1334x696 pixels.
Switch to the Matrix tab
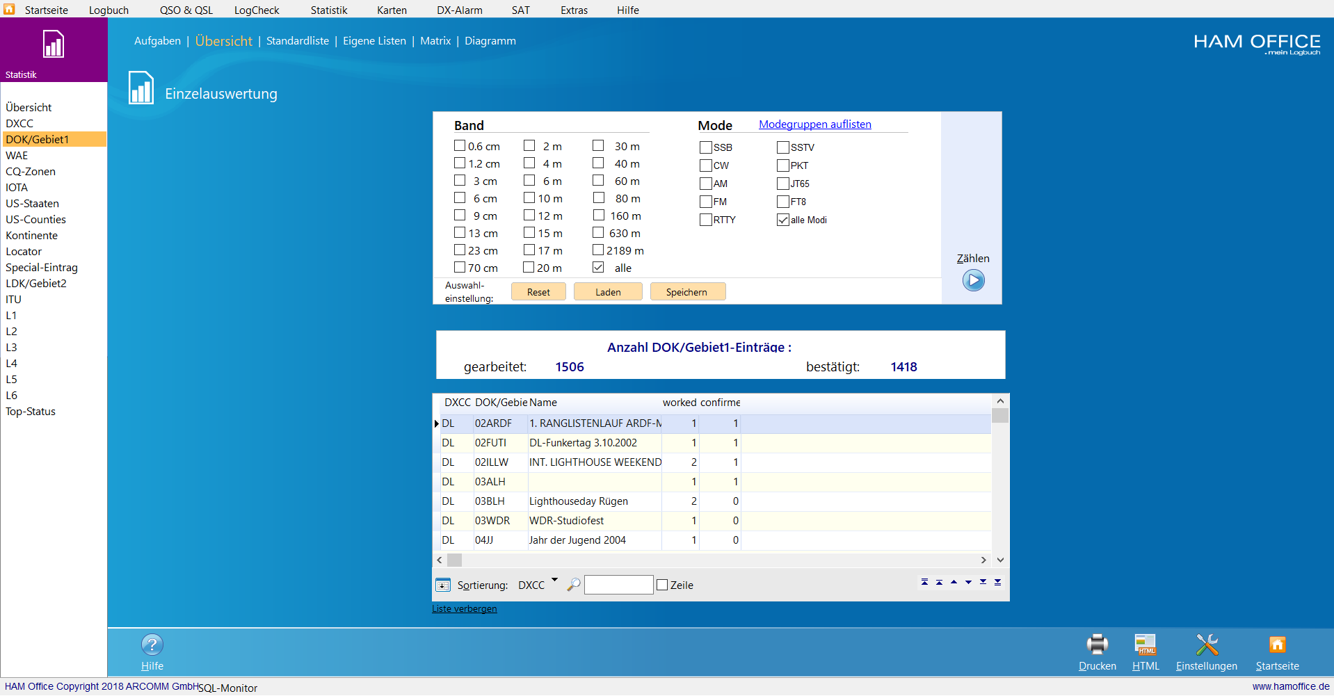point(435,41)
